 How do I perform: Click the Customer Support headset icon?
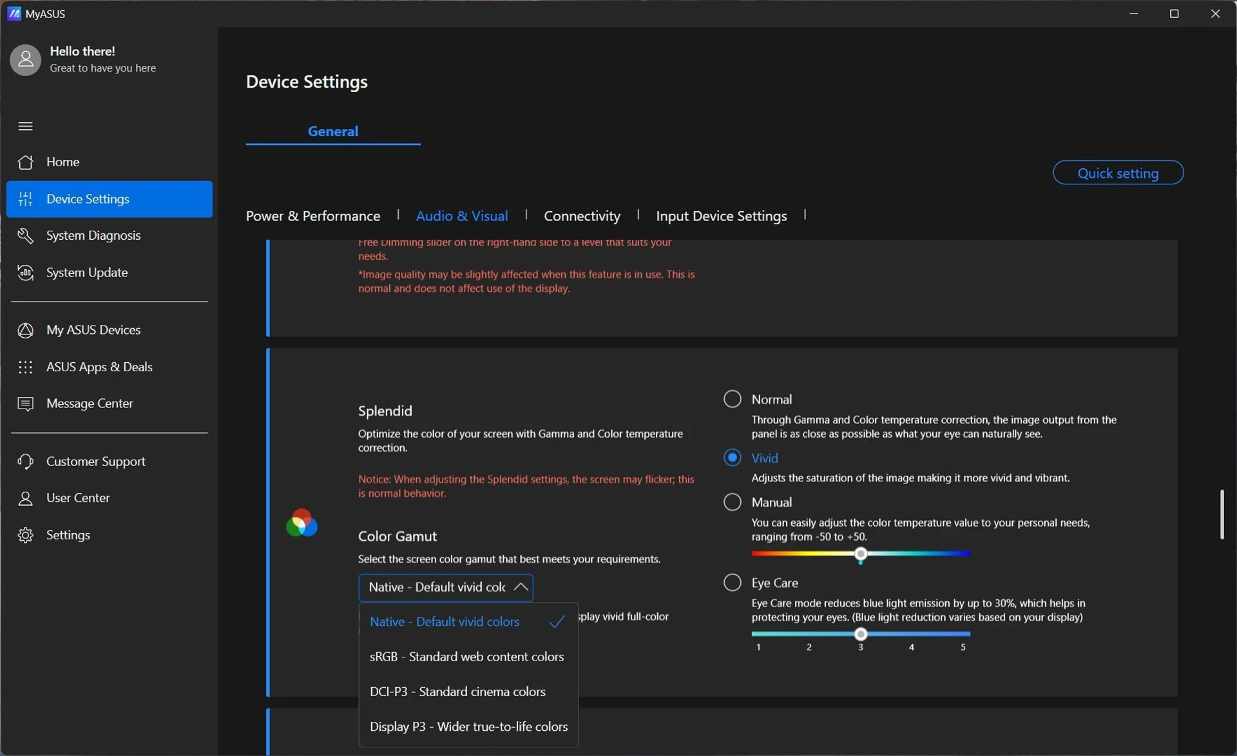tap(26, 461)
